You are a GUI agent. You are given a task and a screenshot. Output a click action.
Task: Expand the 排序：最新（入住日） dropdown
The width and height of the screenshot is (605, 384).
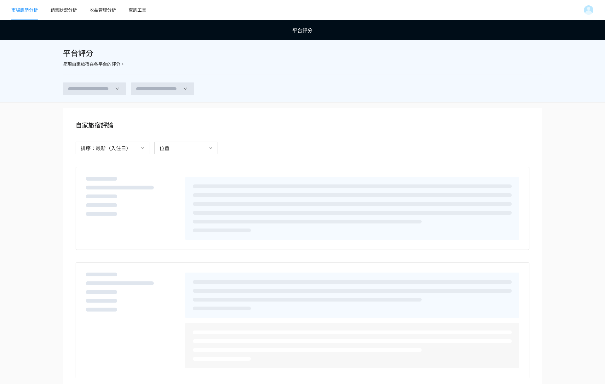(x=112, y=148)
